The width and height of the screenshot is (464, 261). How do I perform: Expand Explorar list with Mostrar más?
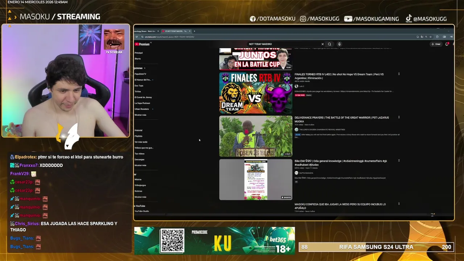pyautogui.click(x=140, y=197)
